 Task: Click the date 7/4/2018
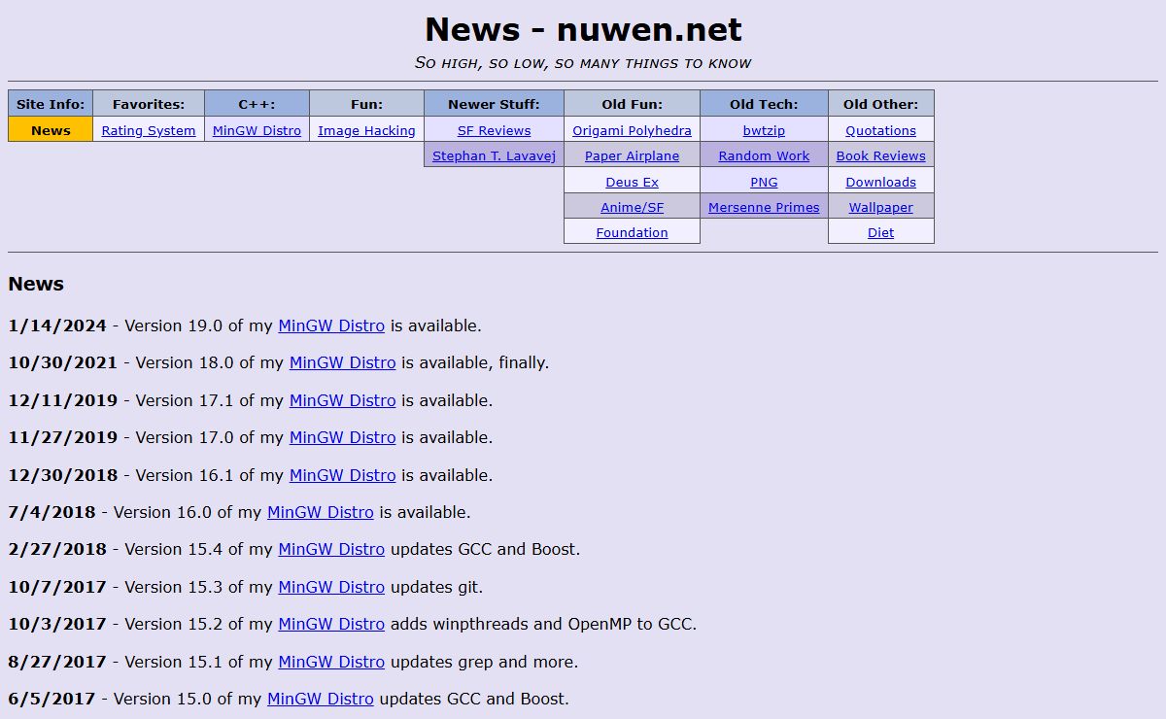coord(51,512)
